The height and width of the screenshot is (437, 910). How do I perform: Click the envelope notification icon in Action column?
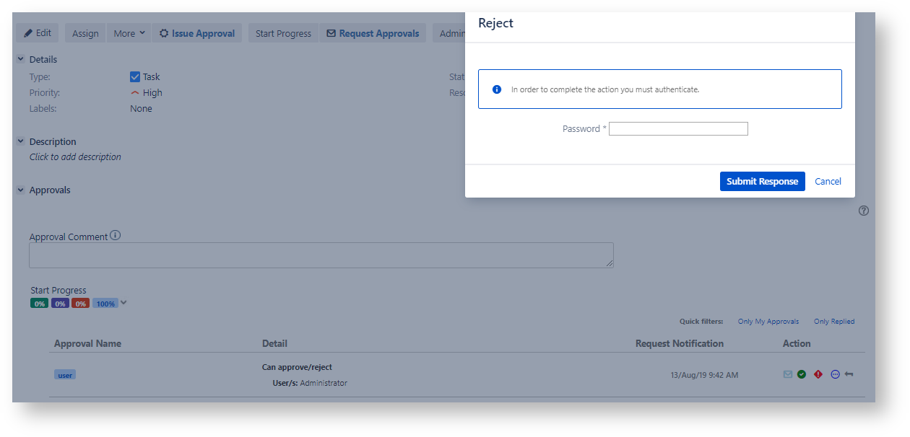[x=788, y=374]
